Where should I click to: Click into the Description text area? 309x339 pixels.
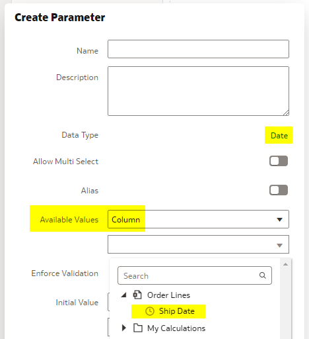(x=198, y=91)
